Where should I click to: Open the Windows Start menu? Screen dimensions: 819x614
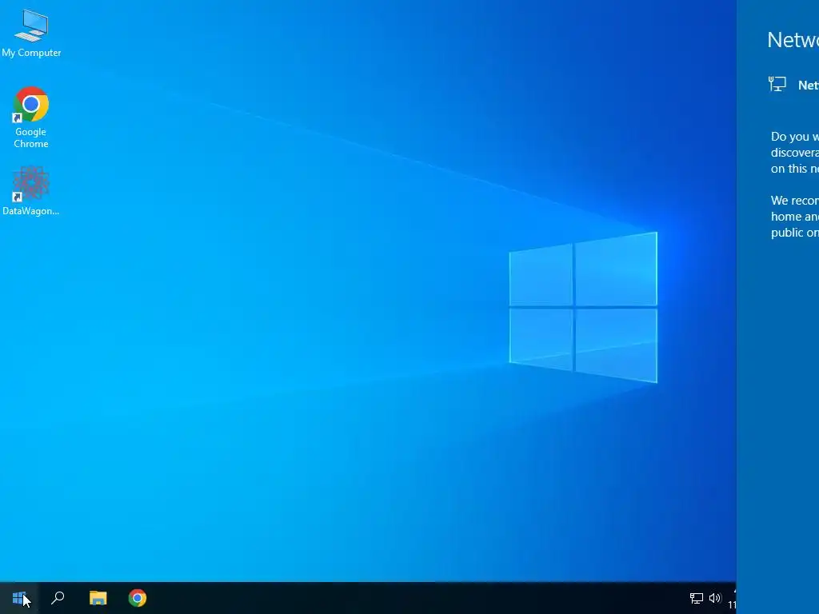(19, 598)
